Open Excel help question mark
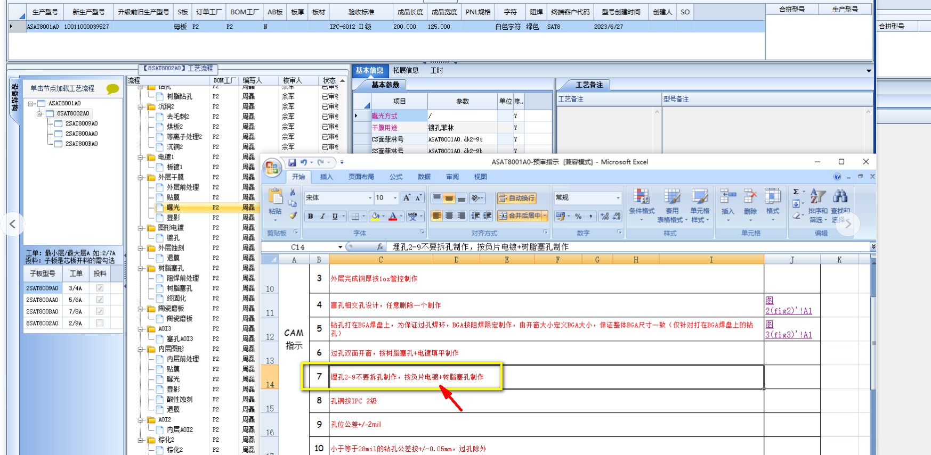The image size is (931, 455). tap(837, 177)
